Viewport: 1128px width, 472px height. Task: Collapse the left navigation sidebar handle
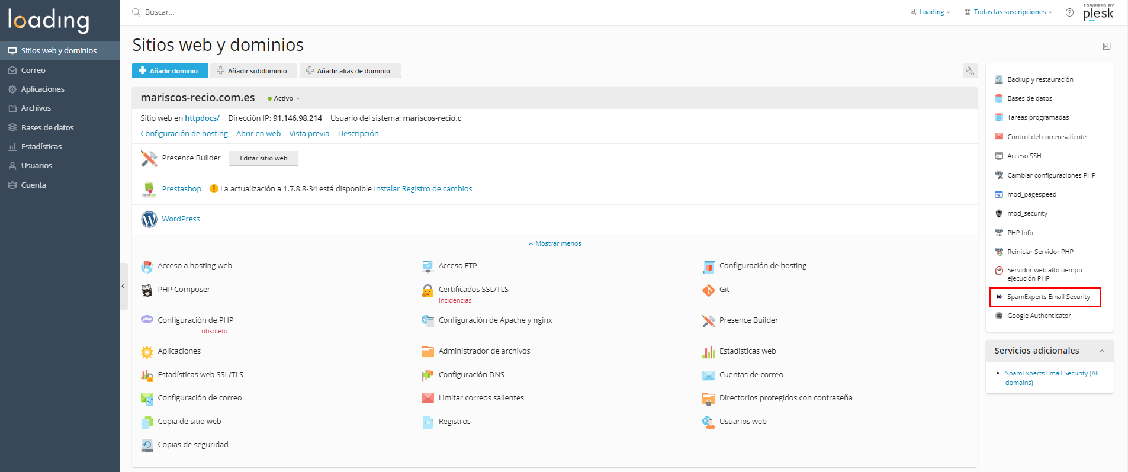click(x=123, y=287)
